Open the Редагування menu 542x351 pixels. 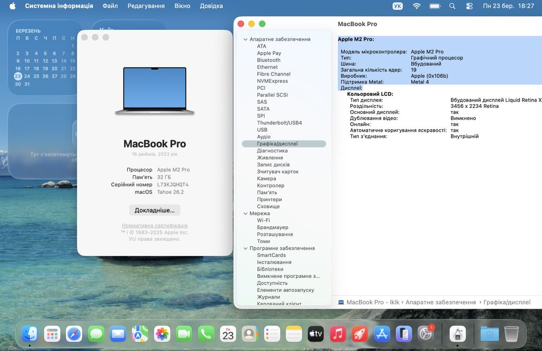coord(146,6)
